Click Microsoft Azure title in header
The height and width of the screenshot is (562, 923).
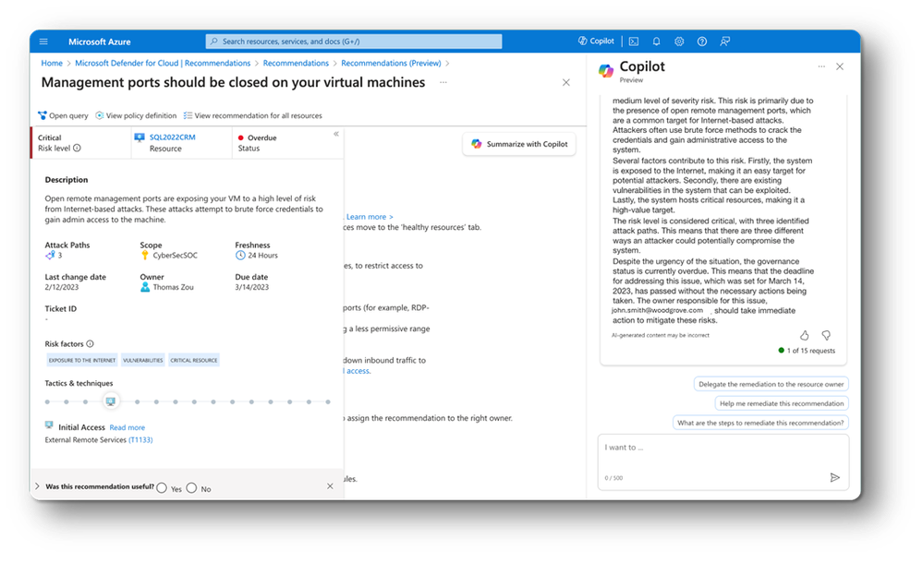coord(100,42)
